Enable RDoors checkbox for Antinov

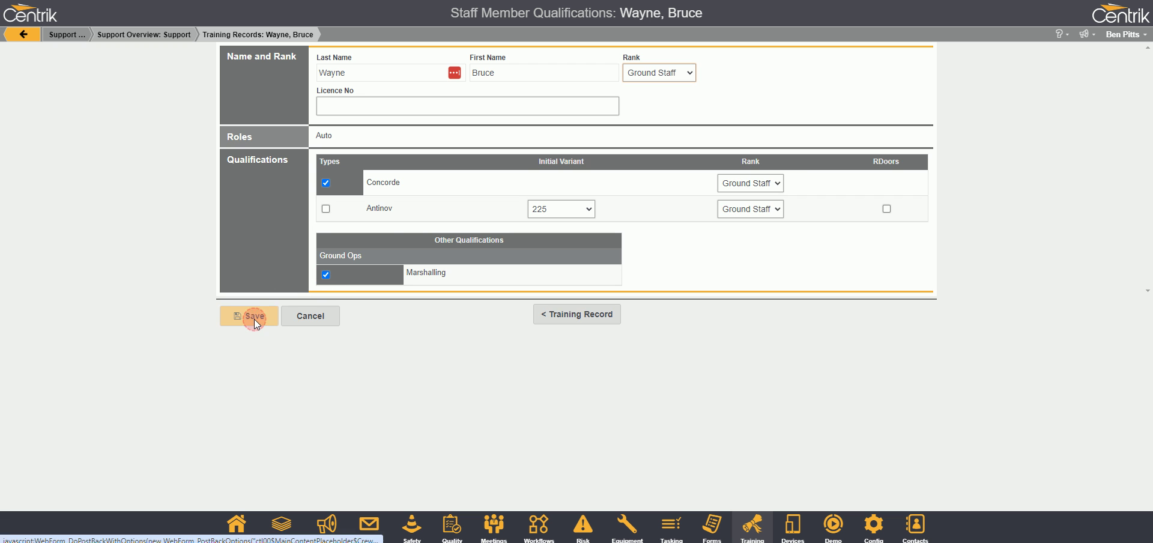pyautogui.click(x=886, y=209)
